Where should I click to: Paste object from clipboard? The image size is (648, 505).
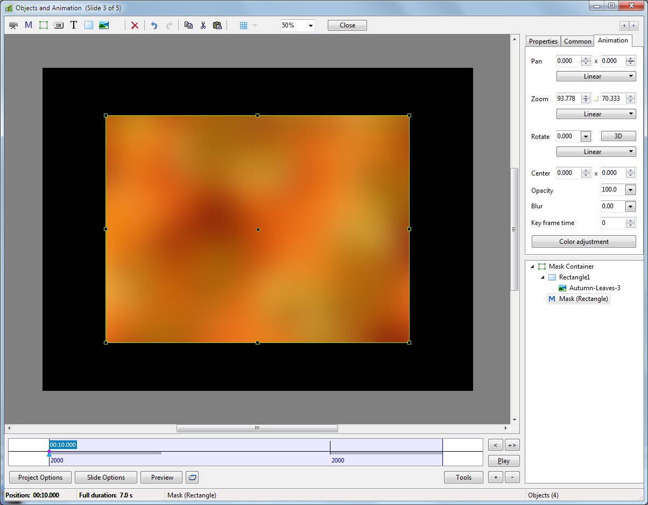tap(217, 25)
